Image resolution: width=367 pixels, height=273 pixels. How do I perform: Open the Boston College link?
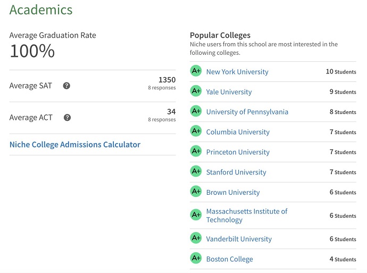[229, 260]
